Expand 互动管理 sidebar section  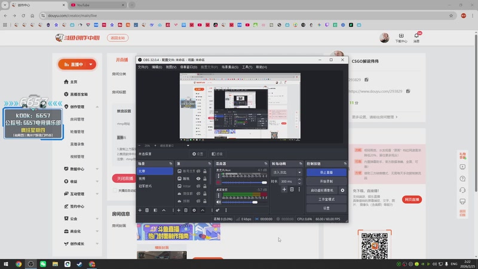97,194
